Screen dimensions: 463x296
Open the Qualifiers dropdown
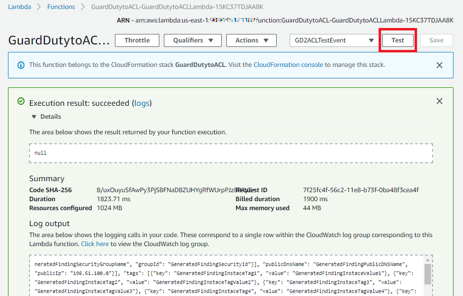click(x=192, y=40)
